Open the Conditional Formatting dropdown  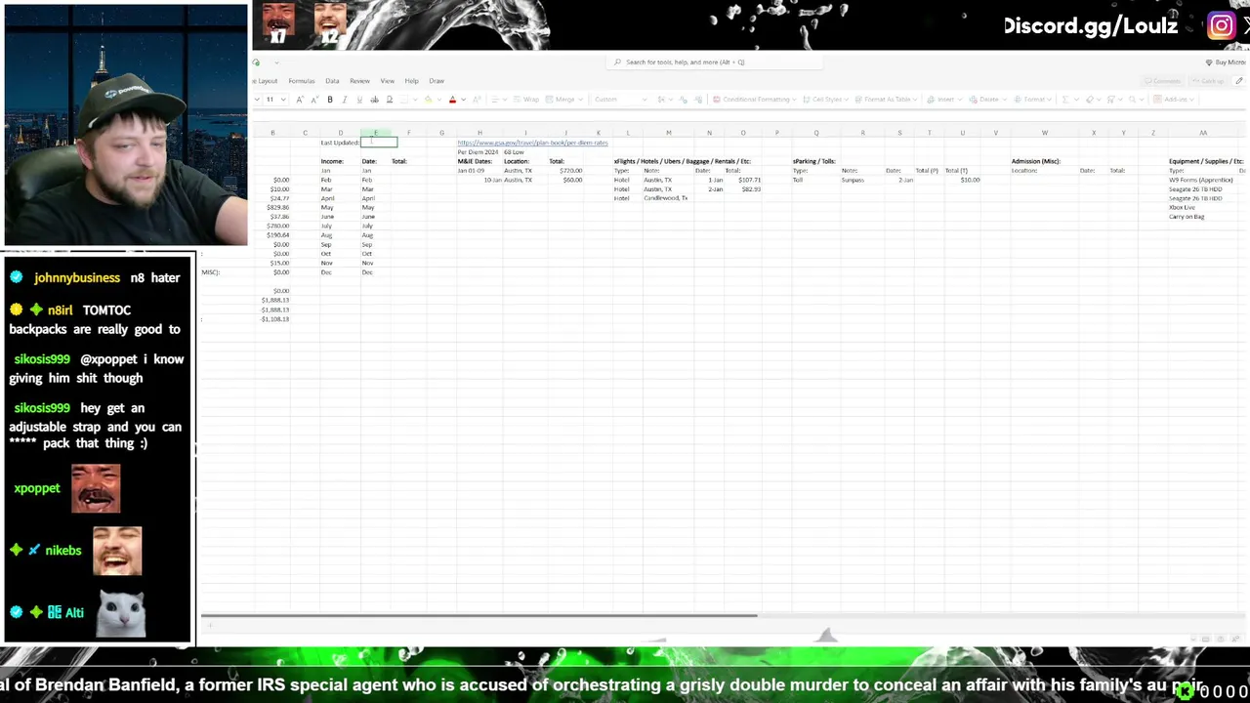pyautogui.click(x=755, y=99)
